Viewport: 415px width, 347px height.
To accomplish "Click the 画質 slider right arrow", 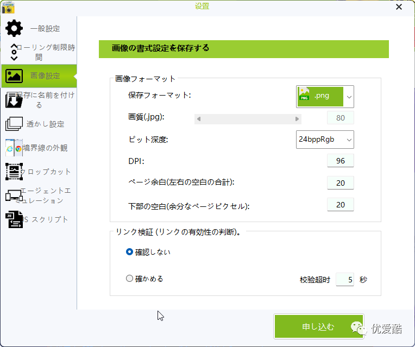I will (x=297, y=119).
